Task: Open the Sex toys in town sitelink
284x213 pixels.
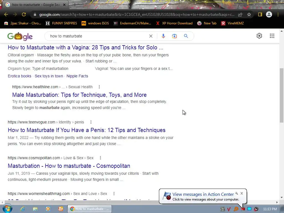Action: (x=49, y=76)
